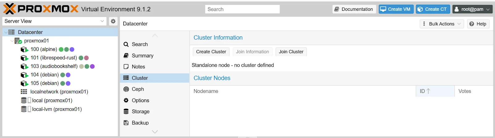Open the Ceph menu item
The width and height of the screenshot is (495, 138).
coord(154,89)
